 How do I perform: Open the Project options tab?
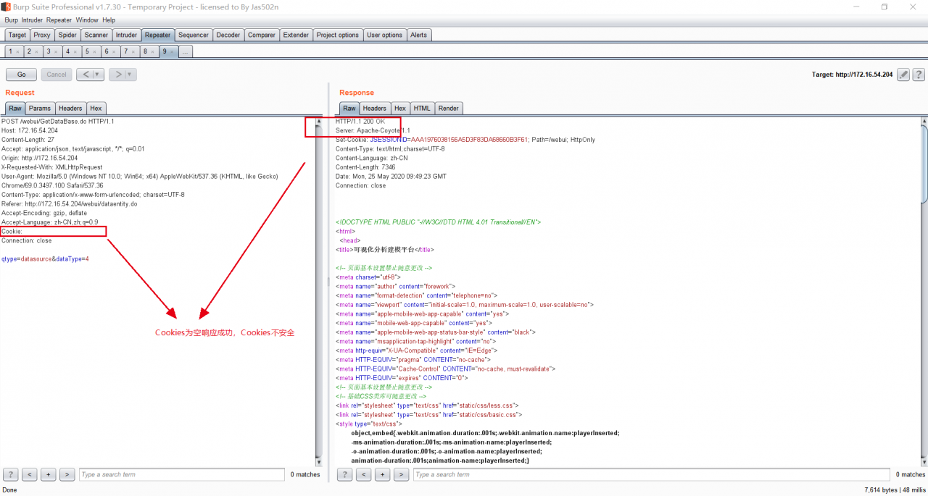tap(338, 35)
